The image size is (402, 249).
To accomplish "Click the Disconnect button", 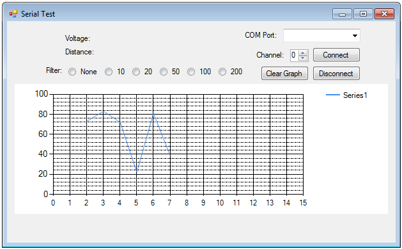I will click(x=336, y=74).
